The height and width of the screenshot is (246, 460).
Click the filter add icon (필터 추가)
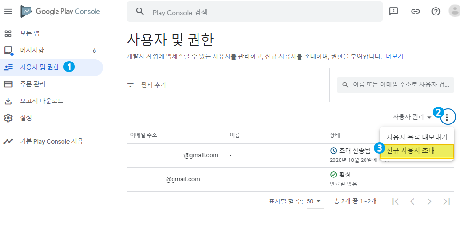tap(131, 85)
